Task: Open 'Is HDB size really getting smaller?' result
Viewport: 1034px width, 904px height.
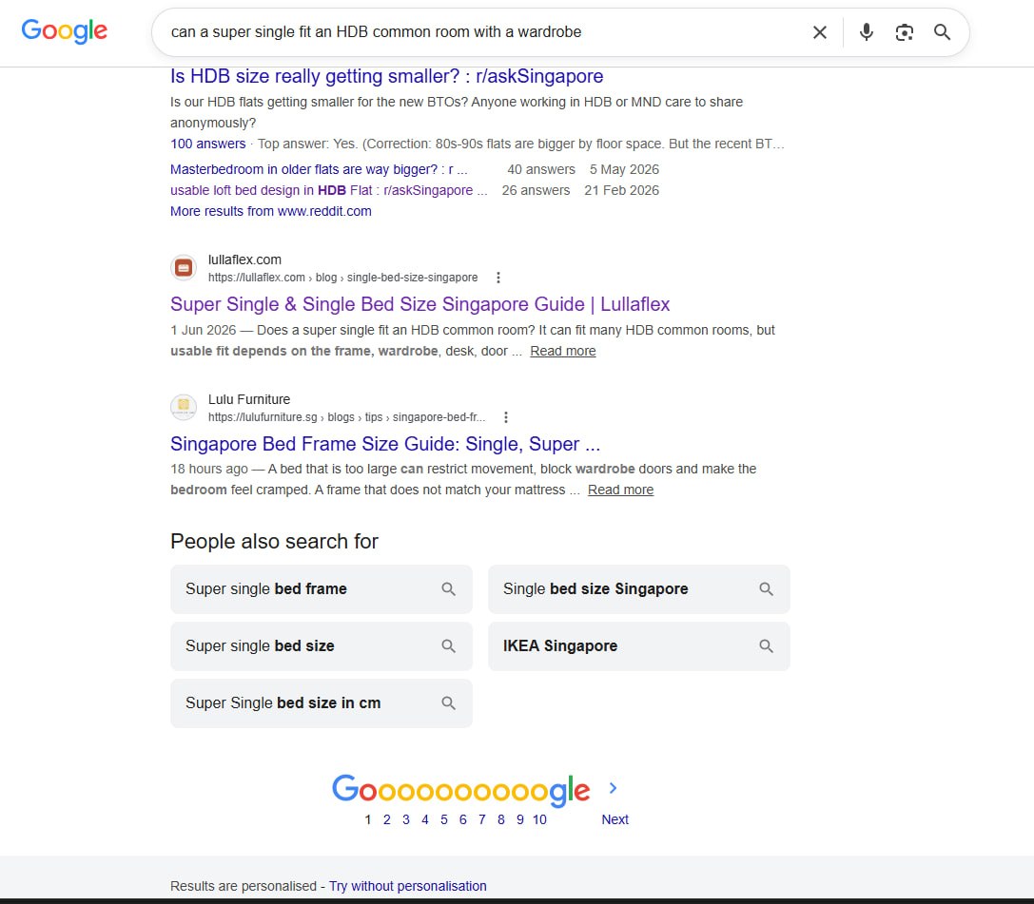Action: click(386, 76)
